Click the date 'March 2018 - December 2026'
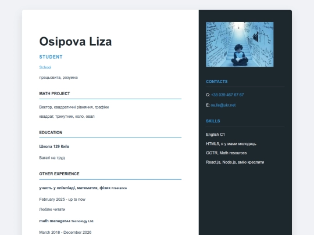Image resolution: width=314 pixels, height=235 pixels. tap(65, 233)
